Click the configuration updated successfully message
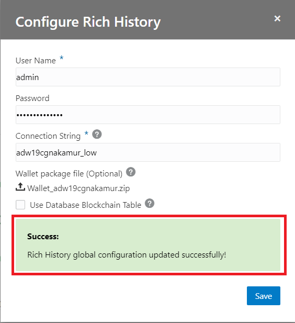 click(x=127, y=255)
